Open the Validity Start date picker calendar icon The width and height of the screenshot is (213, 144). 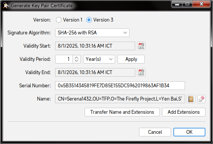tap(141, 46)
